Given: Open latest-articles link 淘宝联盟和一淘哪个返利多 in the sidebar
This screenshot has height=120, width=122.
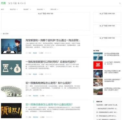Looking at the screenshot, I should [x=107, y=105].
